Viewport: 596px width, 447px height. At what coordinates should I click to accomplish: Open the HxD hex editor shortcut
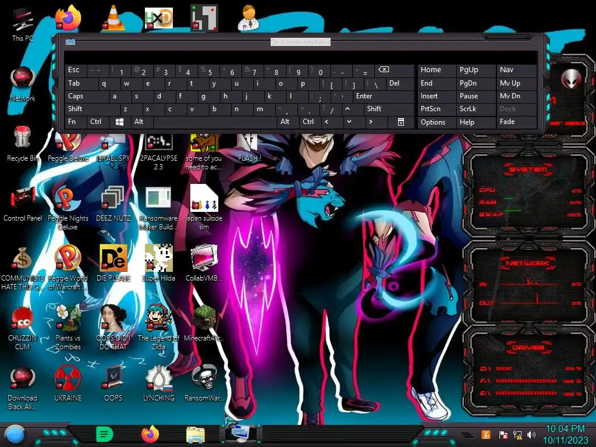click(159, 17)
